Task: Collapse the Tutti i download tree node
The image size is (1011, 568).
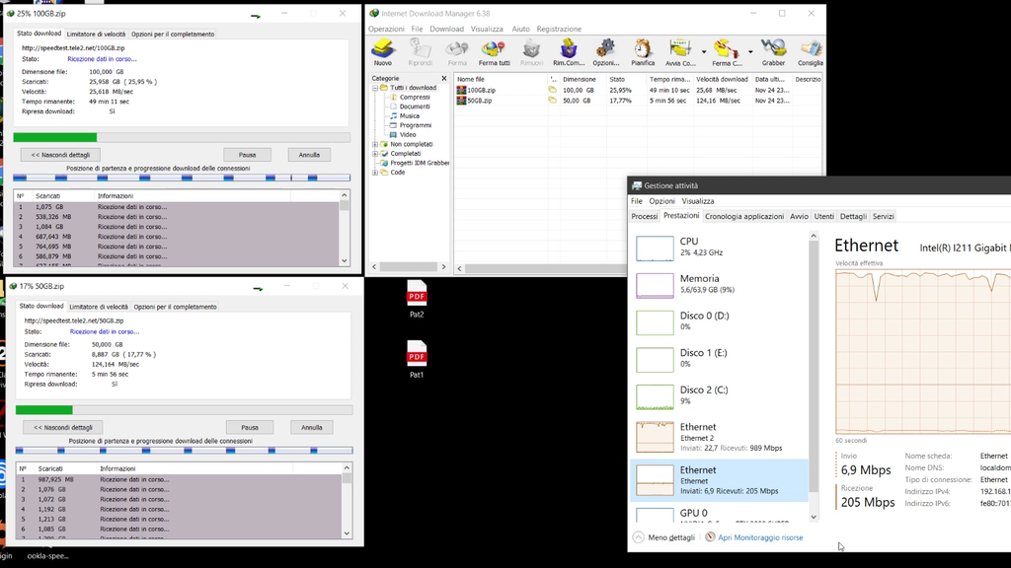Action: pyautogui.click(x=375, y=88)
